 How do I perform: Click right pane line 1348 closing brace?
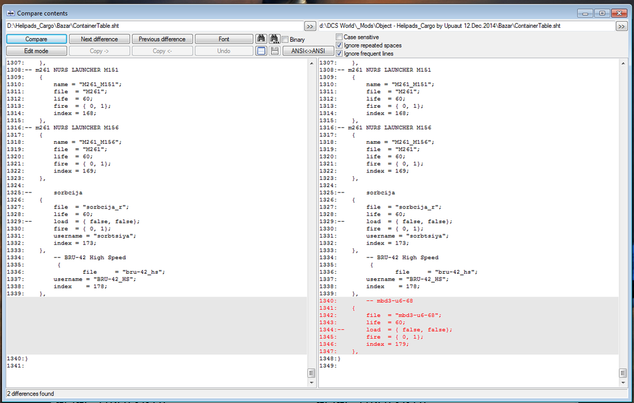tap(339, 359)
